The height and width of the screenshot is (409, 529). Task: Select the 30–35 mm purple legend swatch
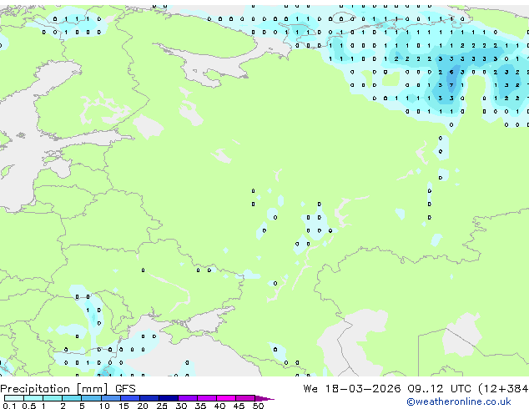188,398
